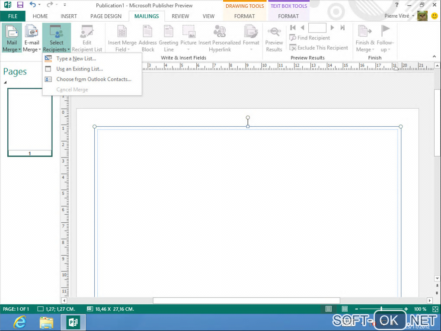This screenshot has height=331, width=441.
Task: Open the Format dropdown in Mailings
Action: [251, 38]
